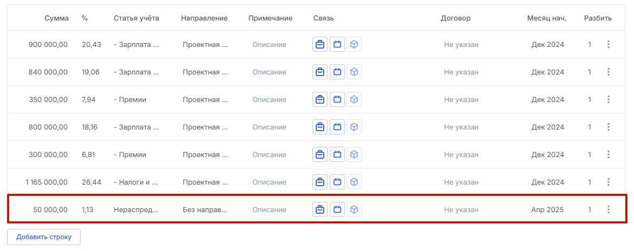Screen dimensions: 634x251
Task: Change Дек 2024 month in 900 000,00 row
Action: point(547,44)
